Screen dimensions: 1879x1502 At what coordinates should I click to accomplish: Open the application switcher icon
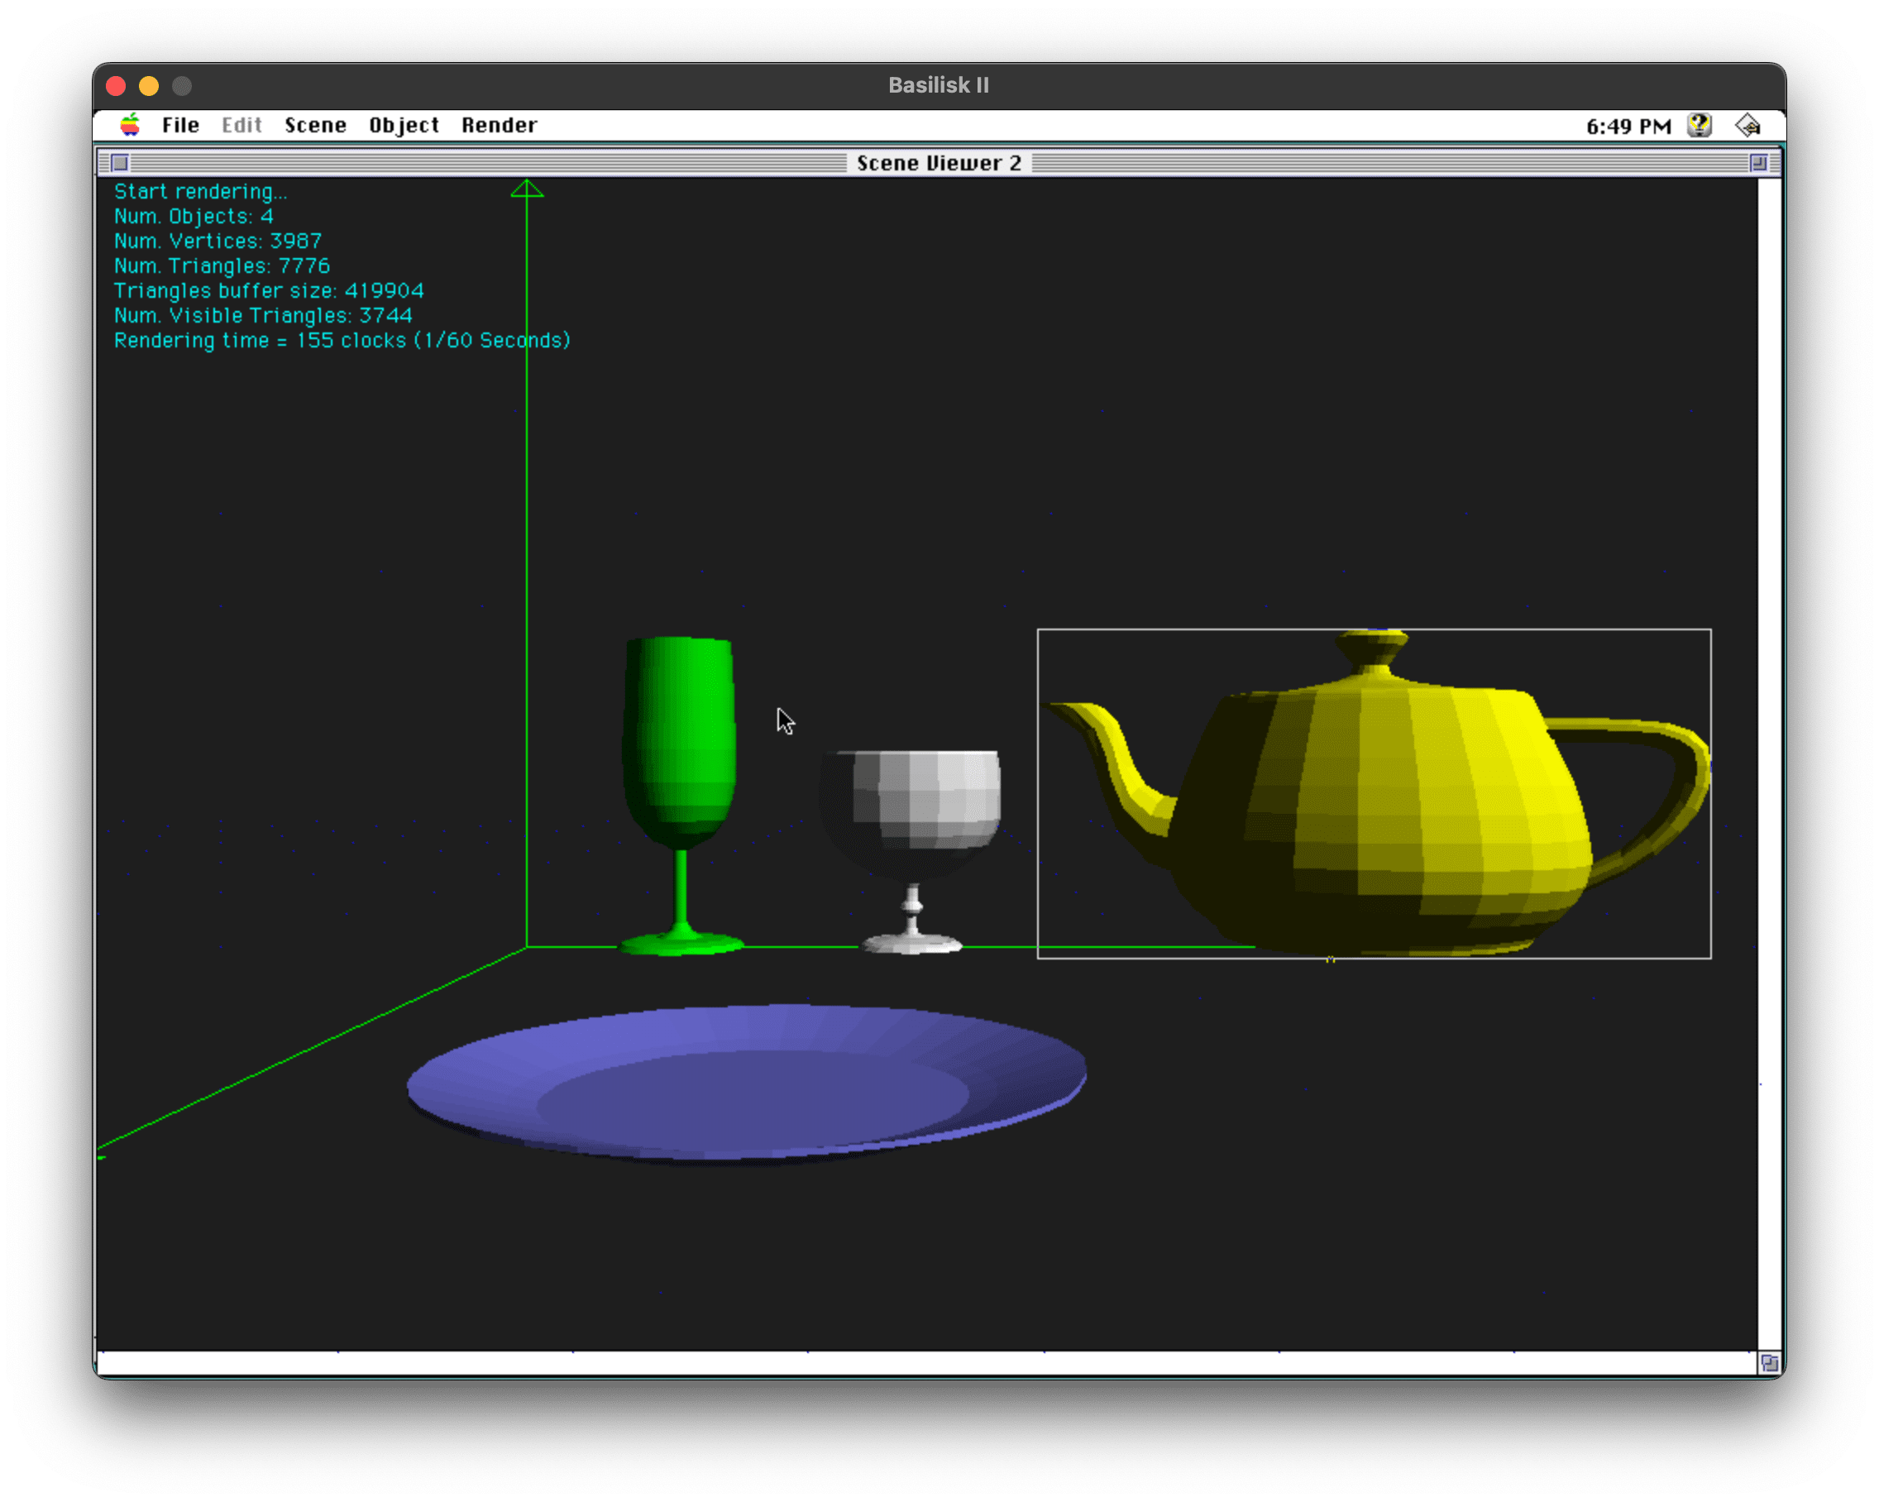[x=1747, y=125]
